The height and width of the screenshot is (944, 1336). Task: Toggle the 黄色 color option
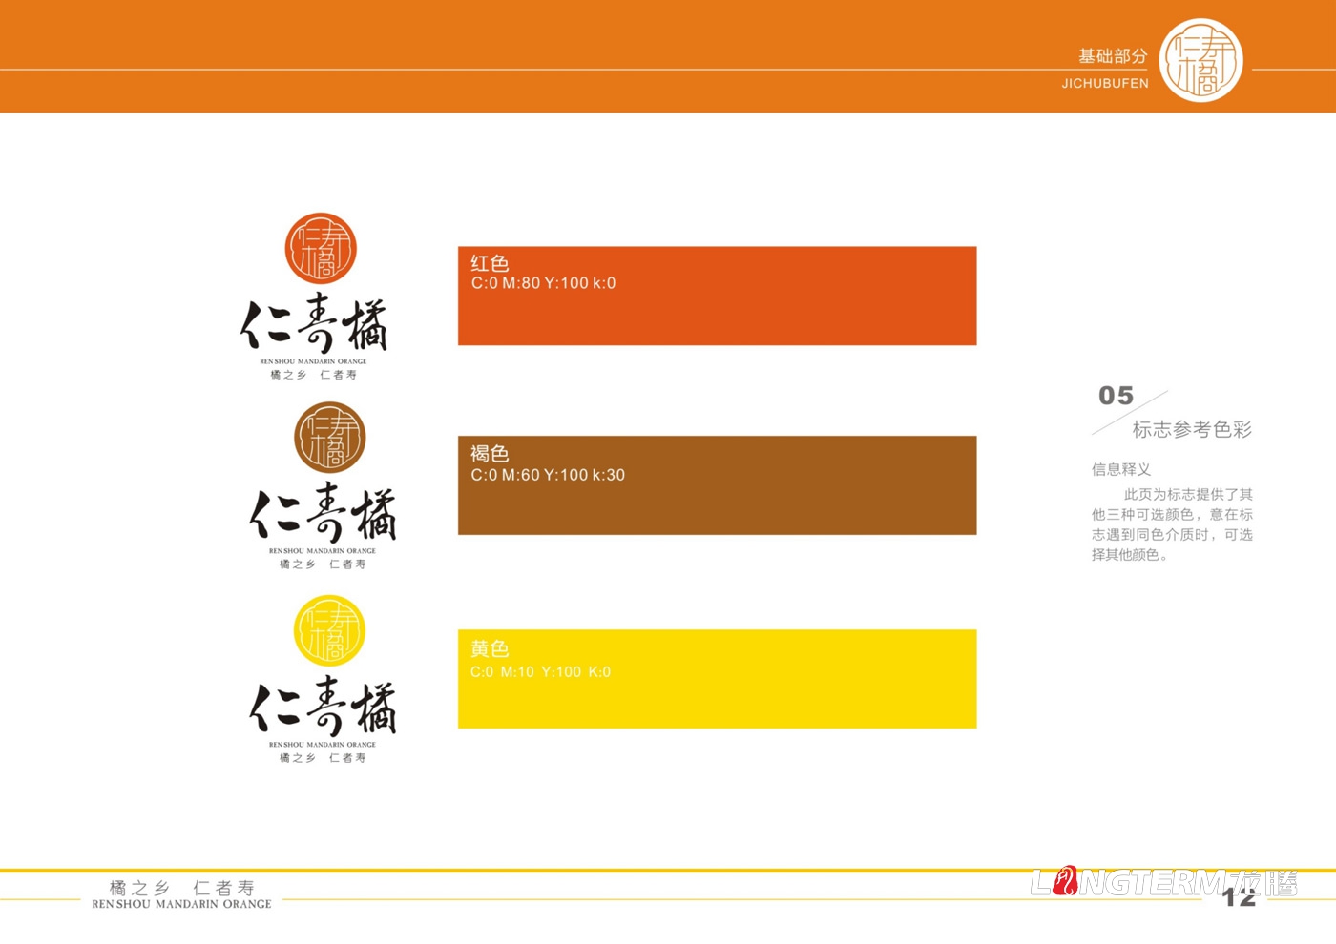(491, 648)
